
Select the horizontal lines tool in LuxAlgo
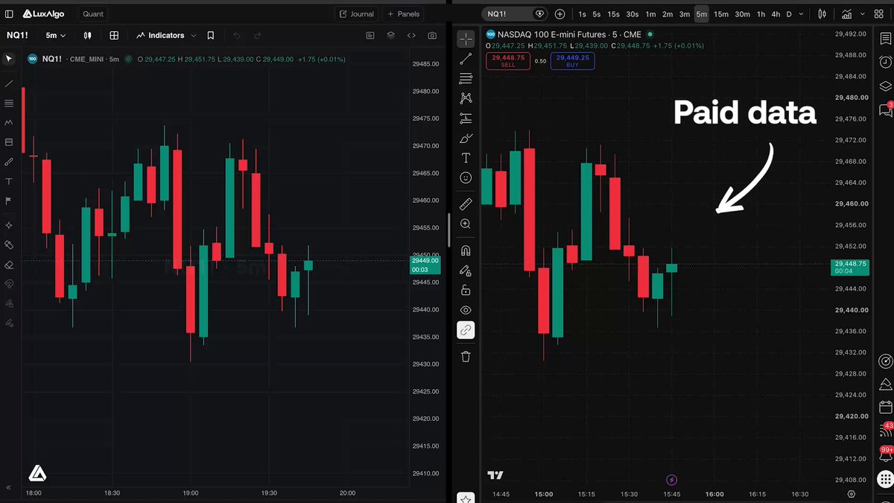tap(9, 103)
